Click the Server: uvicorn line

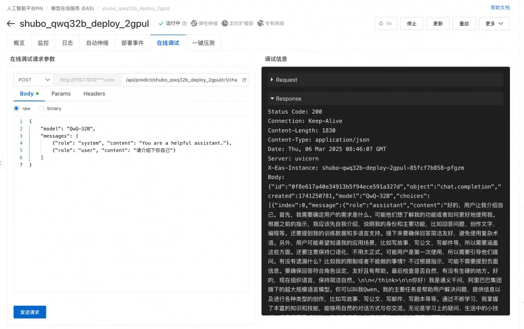(x=293, y=159)
